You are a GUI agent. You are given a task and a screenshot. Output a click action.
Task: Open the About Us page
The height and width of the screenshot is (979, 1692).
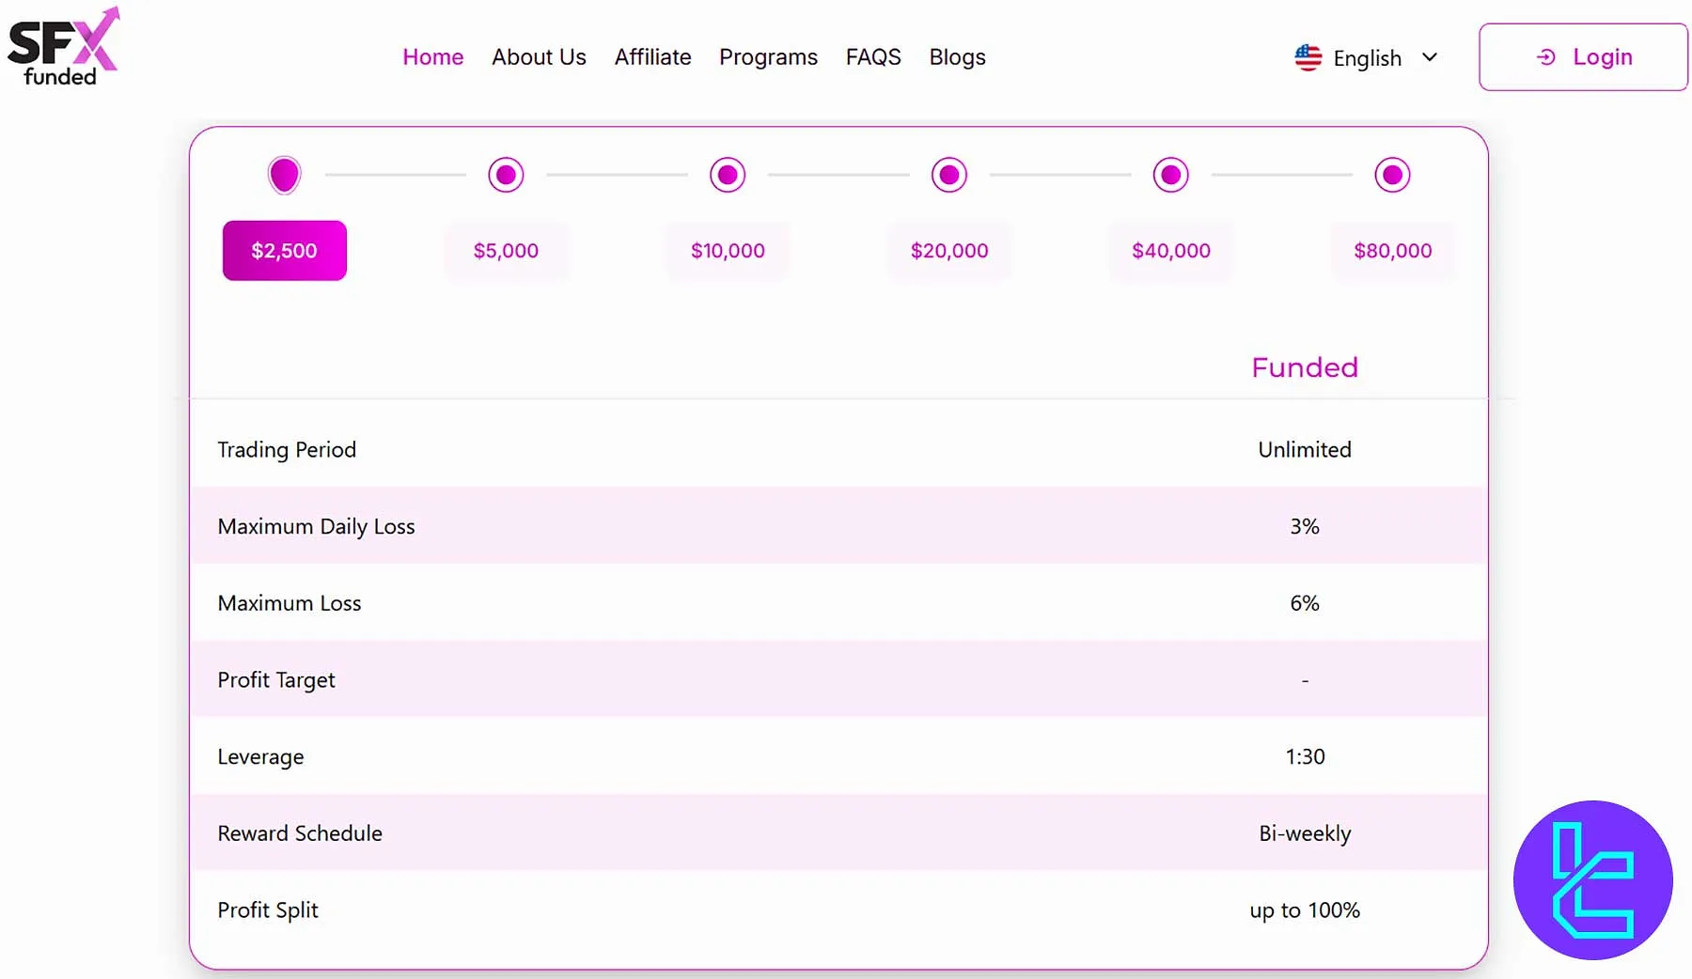coord(539,57)
